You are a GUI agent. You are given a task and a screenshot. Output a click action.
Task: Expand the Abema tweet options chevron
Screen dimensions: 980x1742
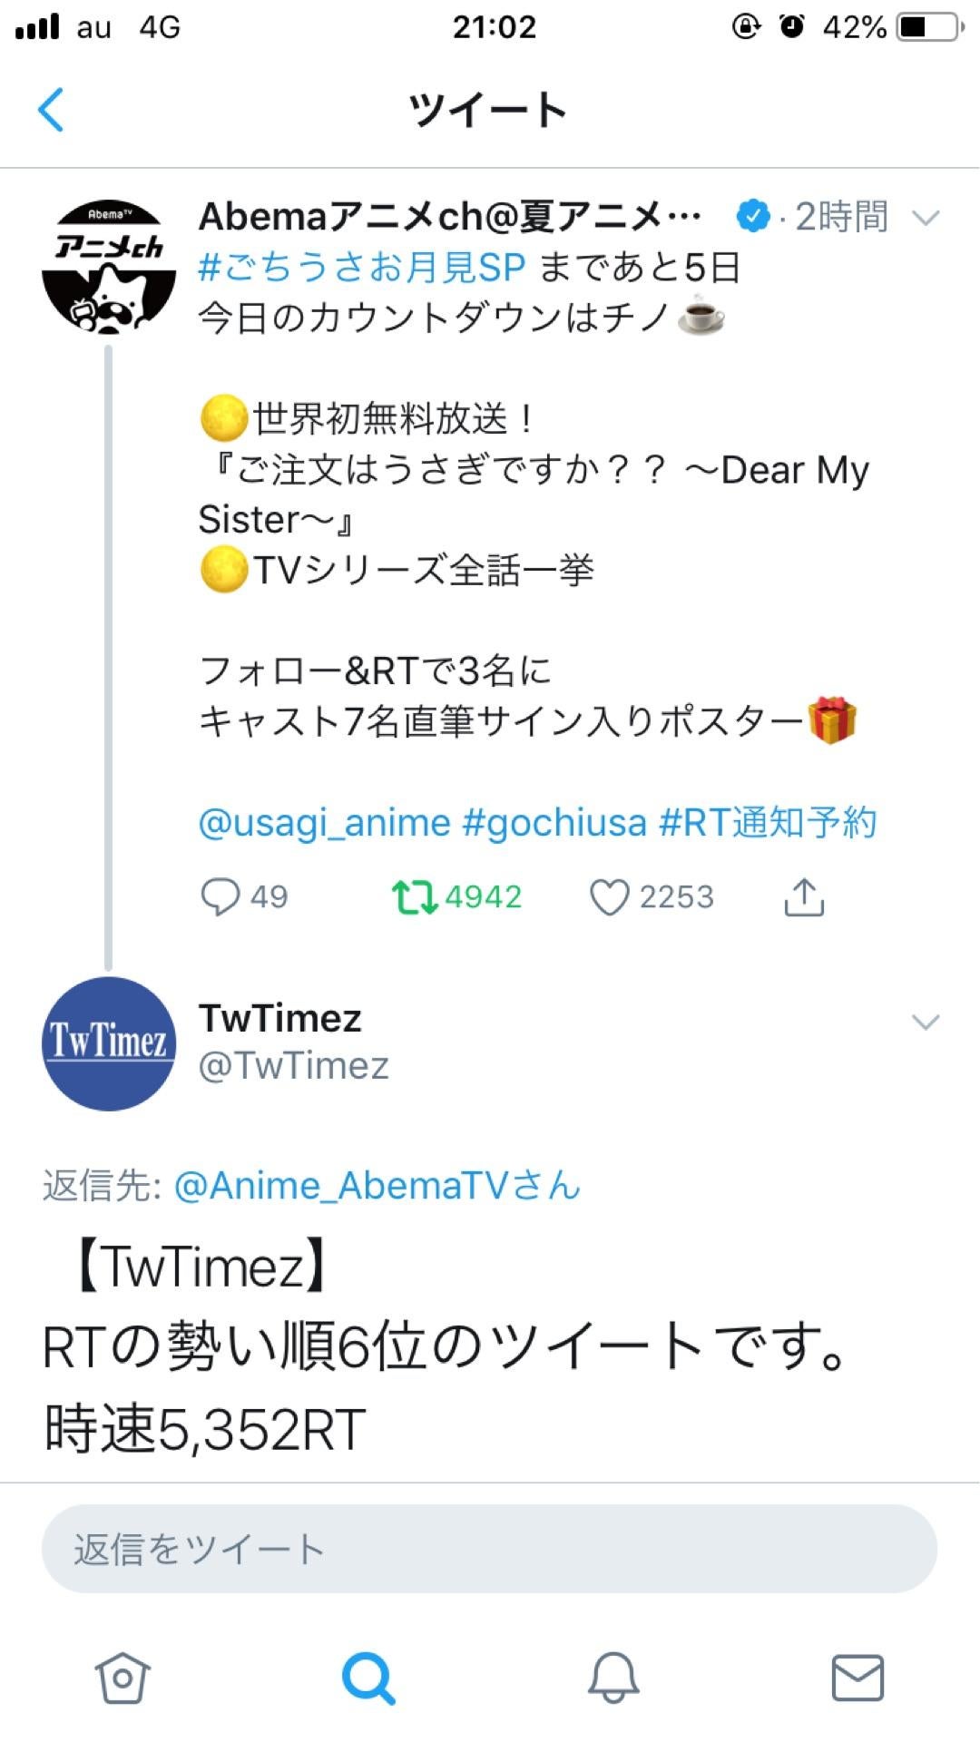tap(926, 218)
